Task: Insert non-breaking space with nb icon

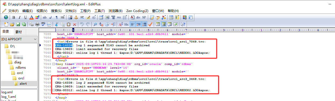Action: point(45,17)
